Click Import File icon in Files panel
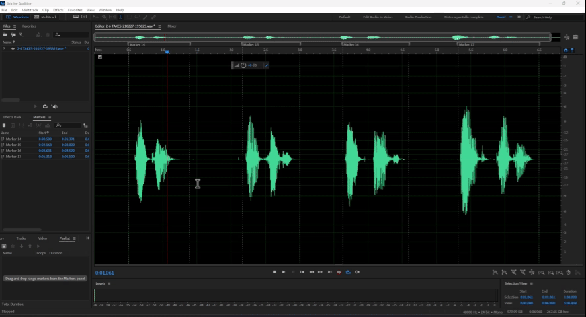 tap(13, 35)
